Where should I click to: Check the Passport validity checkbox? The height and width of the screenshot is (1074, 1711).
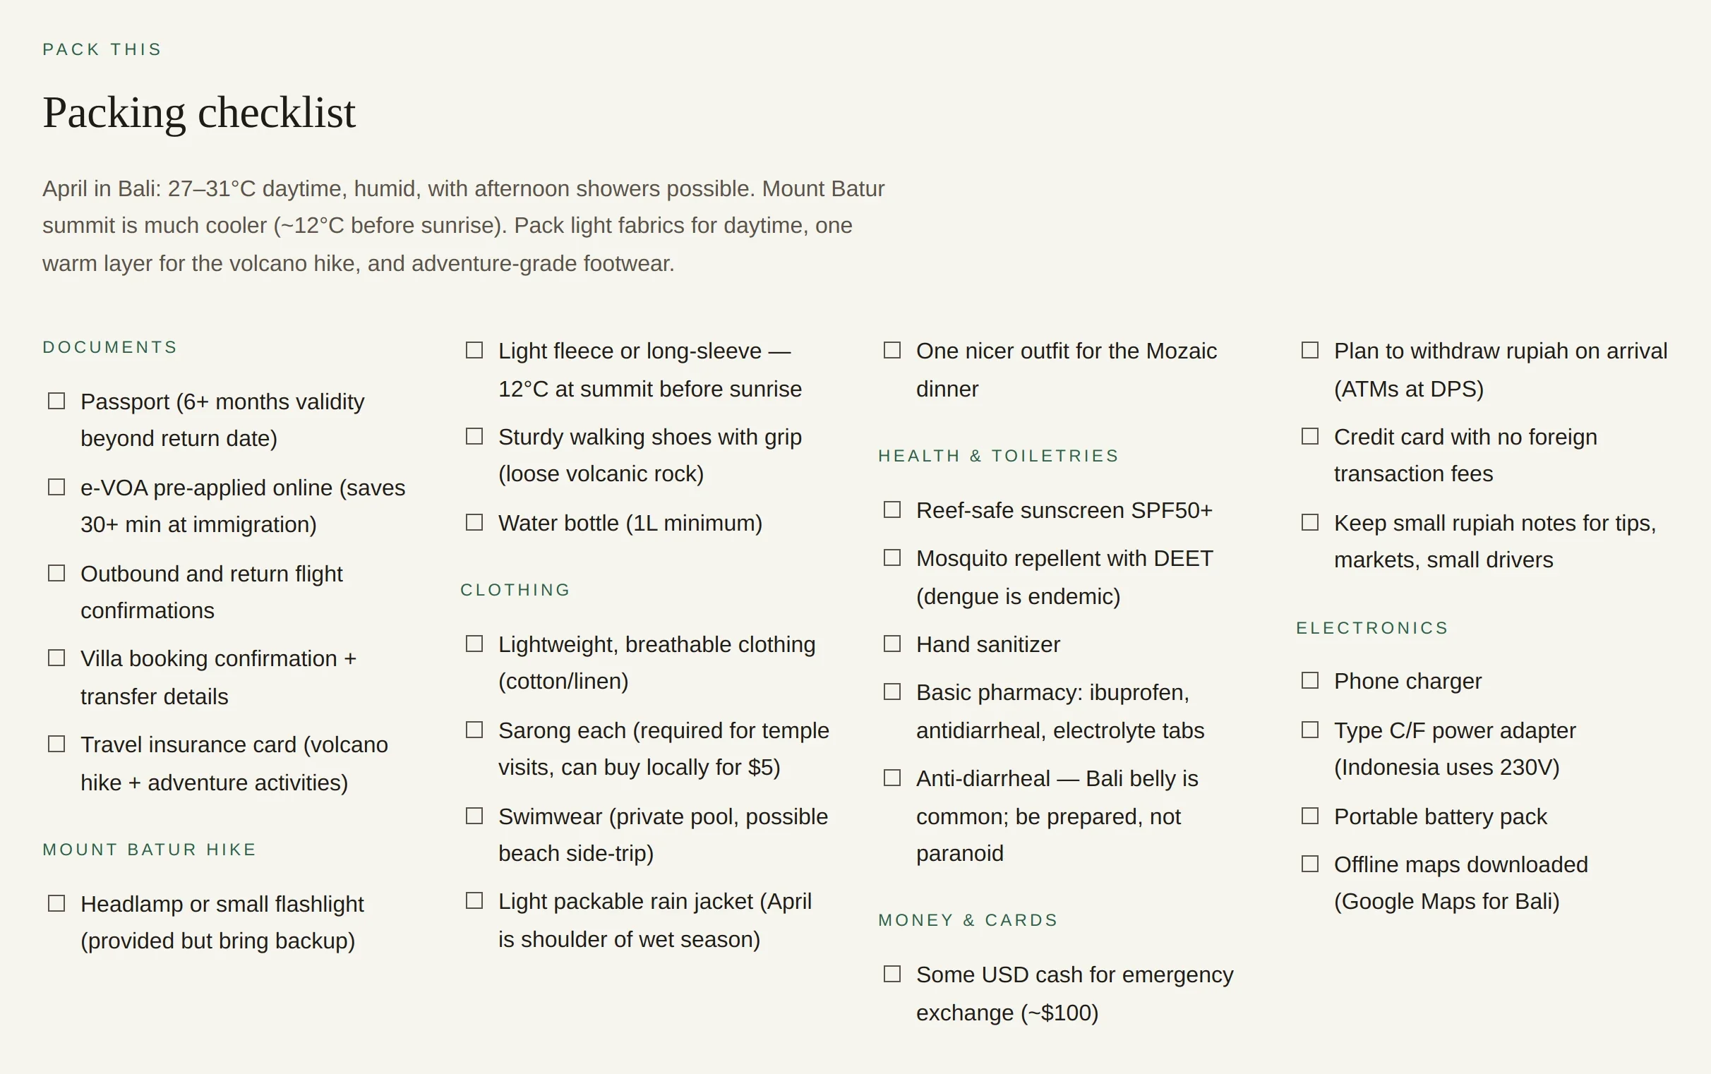[x=56, y=401]
